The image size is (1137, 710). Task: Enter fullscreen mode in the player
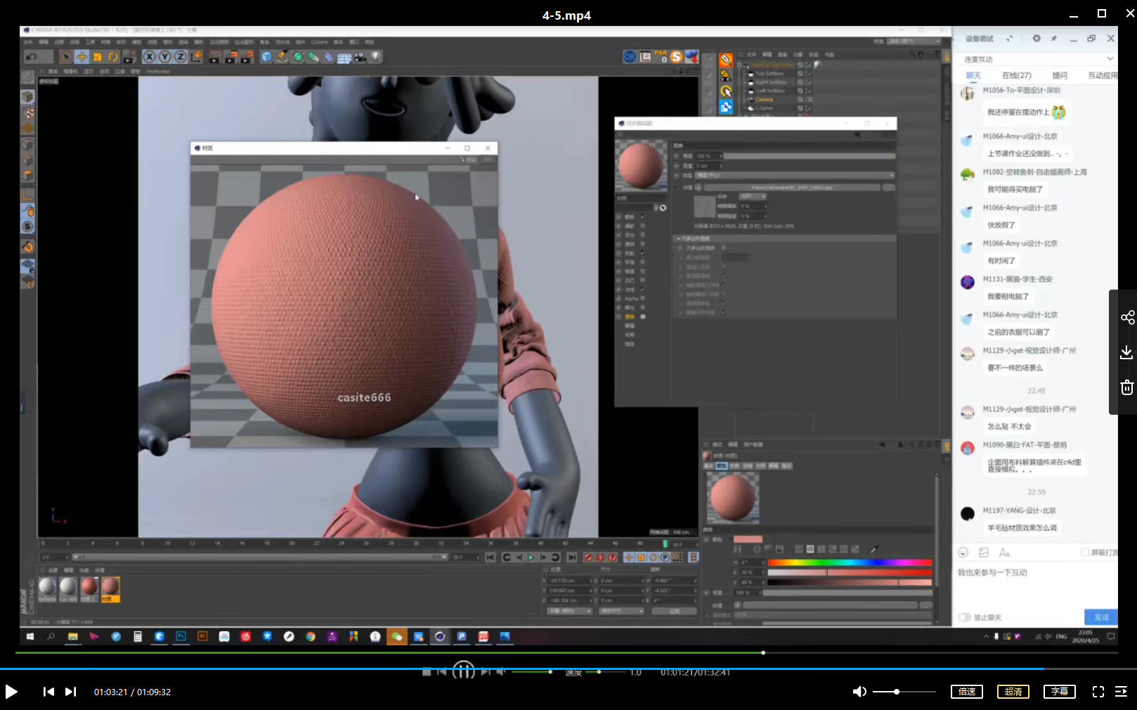tap(1098, 692)
